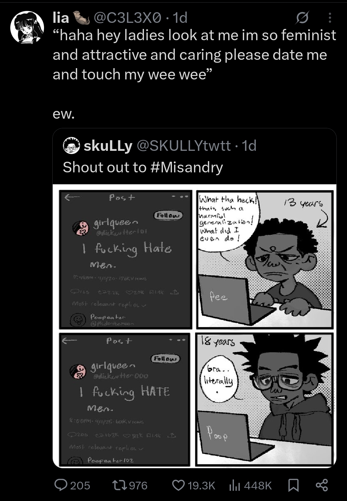Open the bottom-left girlqueen post panel image
This screenshot has width=347, height=501.
pos(125,399)
